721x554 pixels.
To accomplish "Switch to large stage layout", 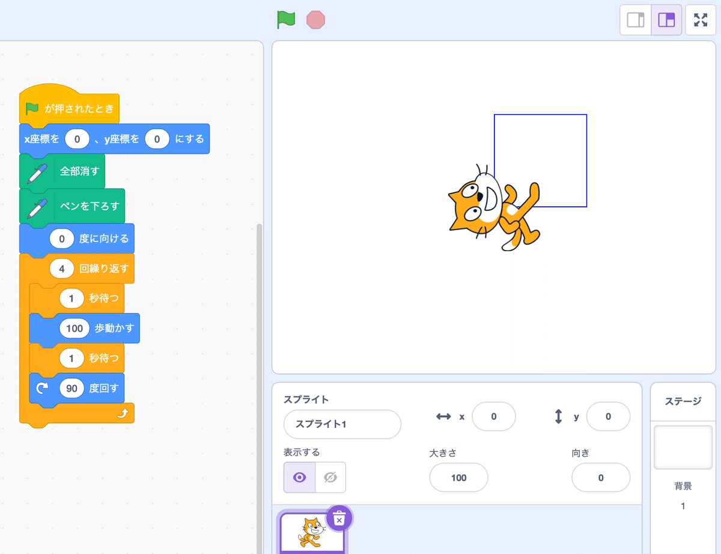I will pos(667,20).
